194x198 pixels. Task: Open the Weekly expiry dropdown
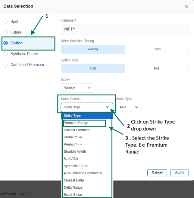point(77,88)
